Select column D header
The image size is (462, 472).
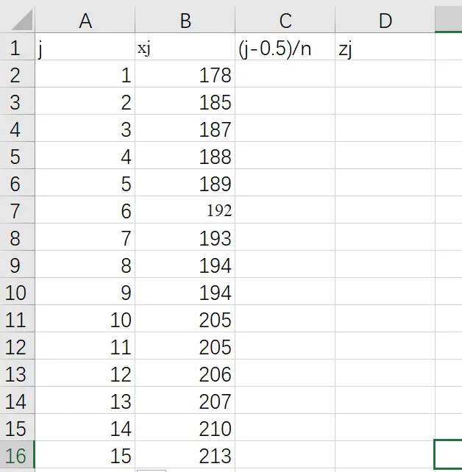click(385, 21)
